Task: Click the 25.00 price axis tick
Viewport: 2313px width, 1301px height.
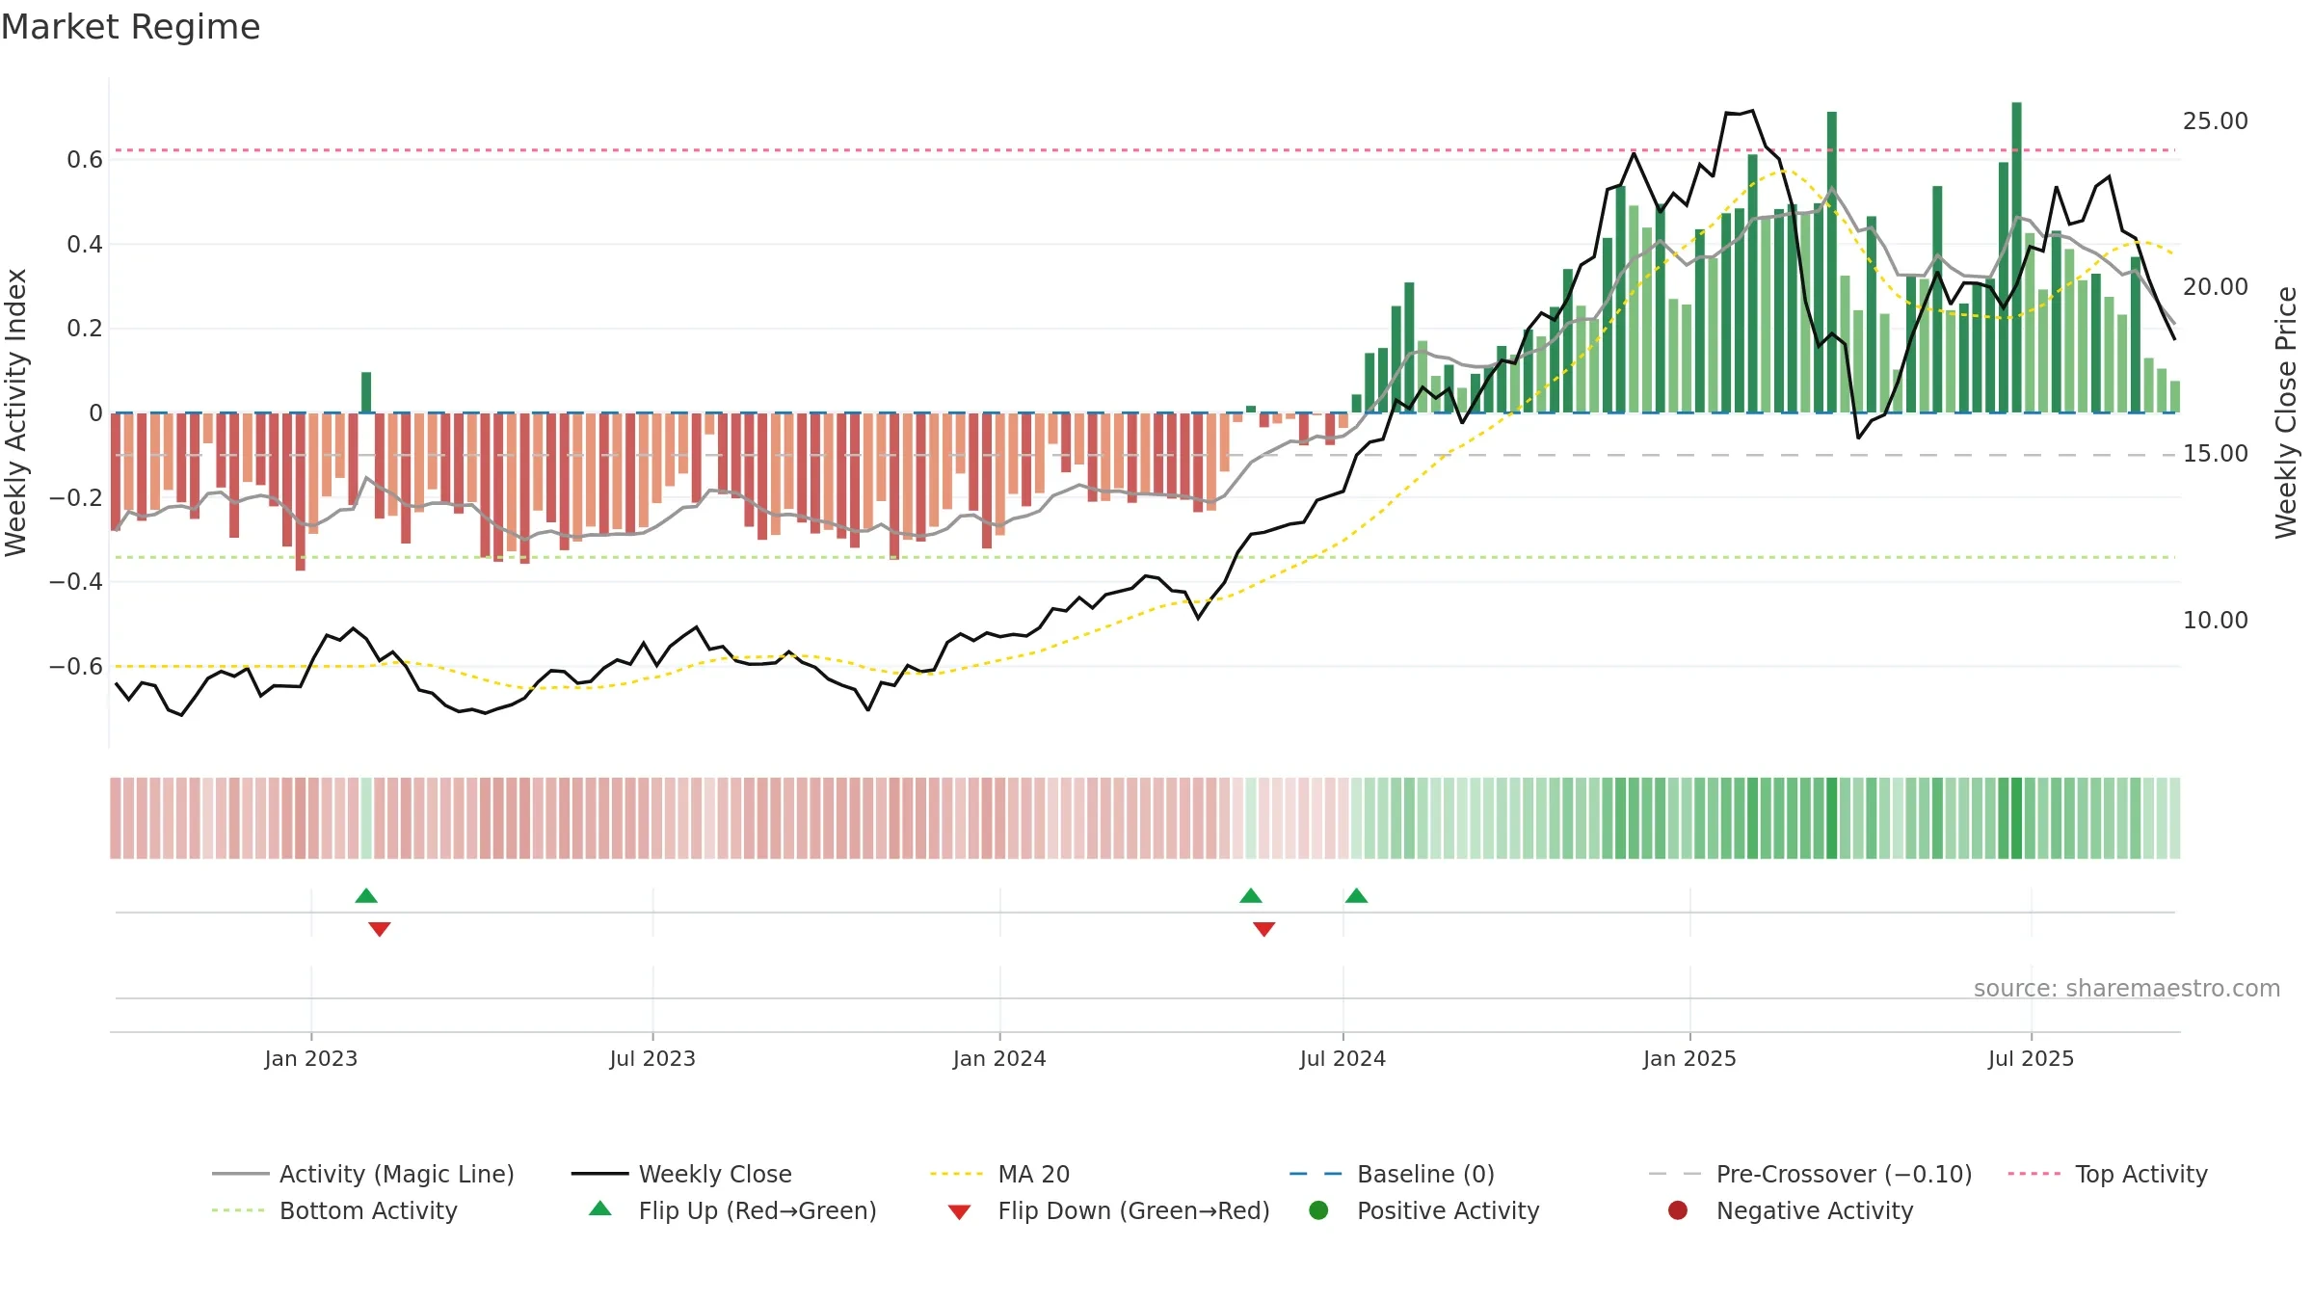Action: pos(2216,121)
